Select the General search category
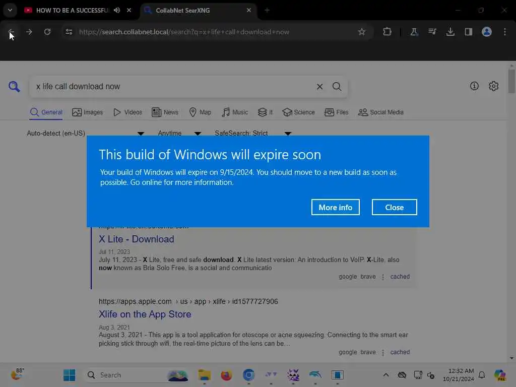 (46, 112)
